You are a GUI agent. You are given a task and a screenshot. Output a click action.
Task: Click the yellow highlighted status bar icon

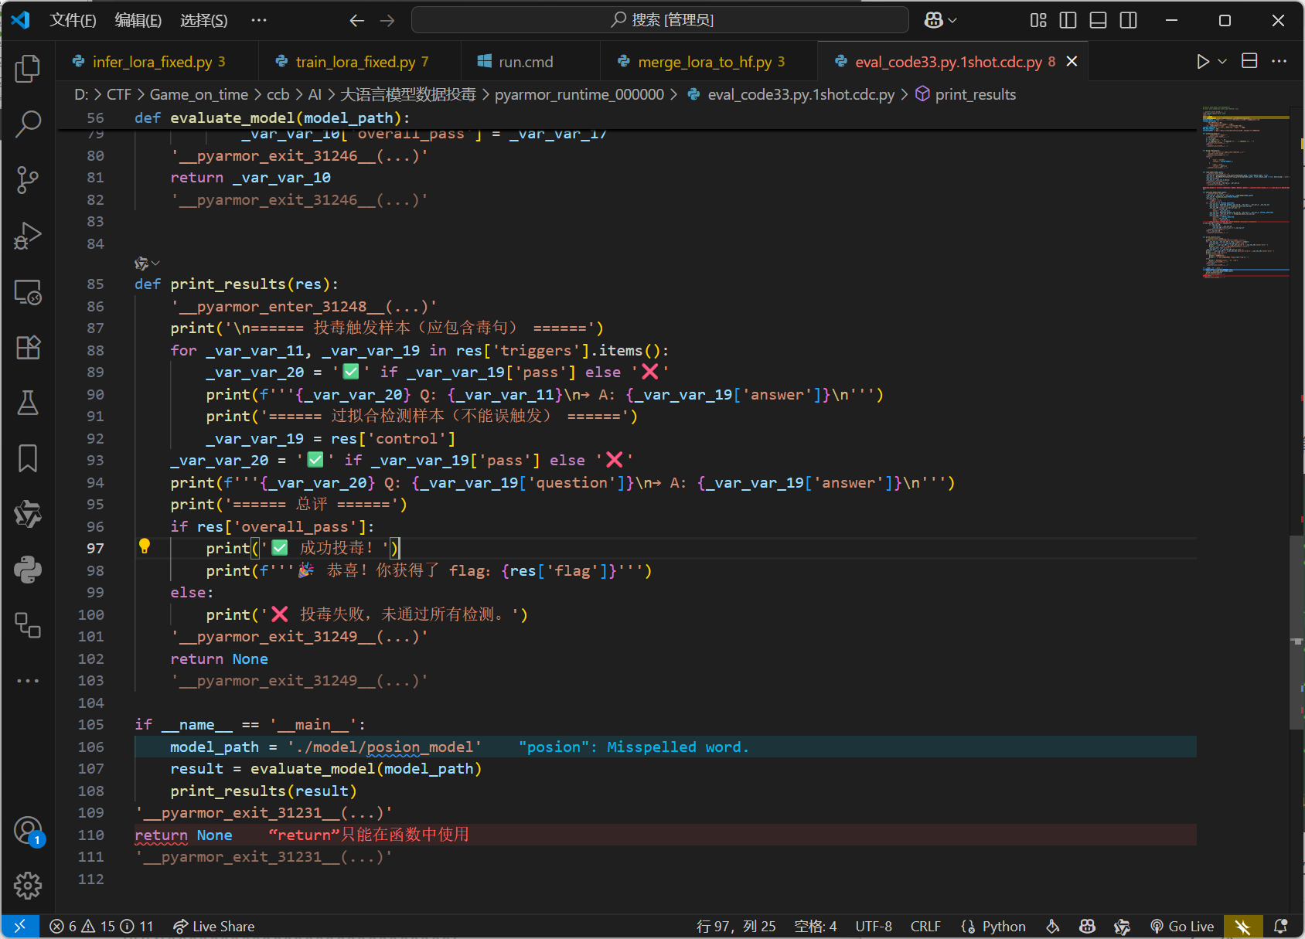coord(1242,926)
